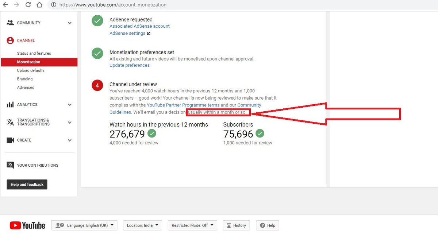
Task: Click the Subscribers label
Action: point(238,124)
